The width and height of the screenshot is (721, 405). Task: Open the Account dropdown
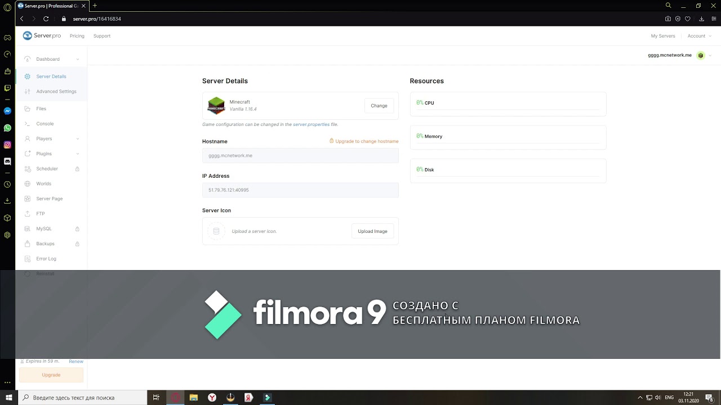click(698, 36)
